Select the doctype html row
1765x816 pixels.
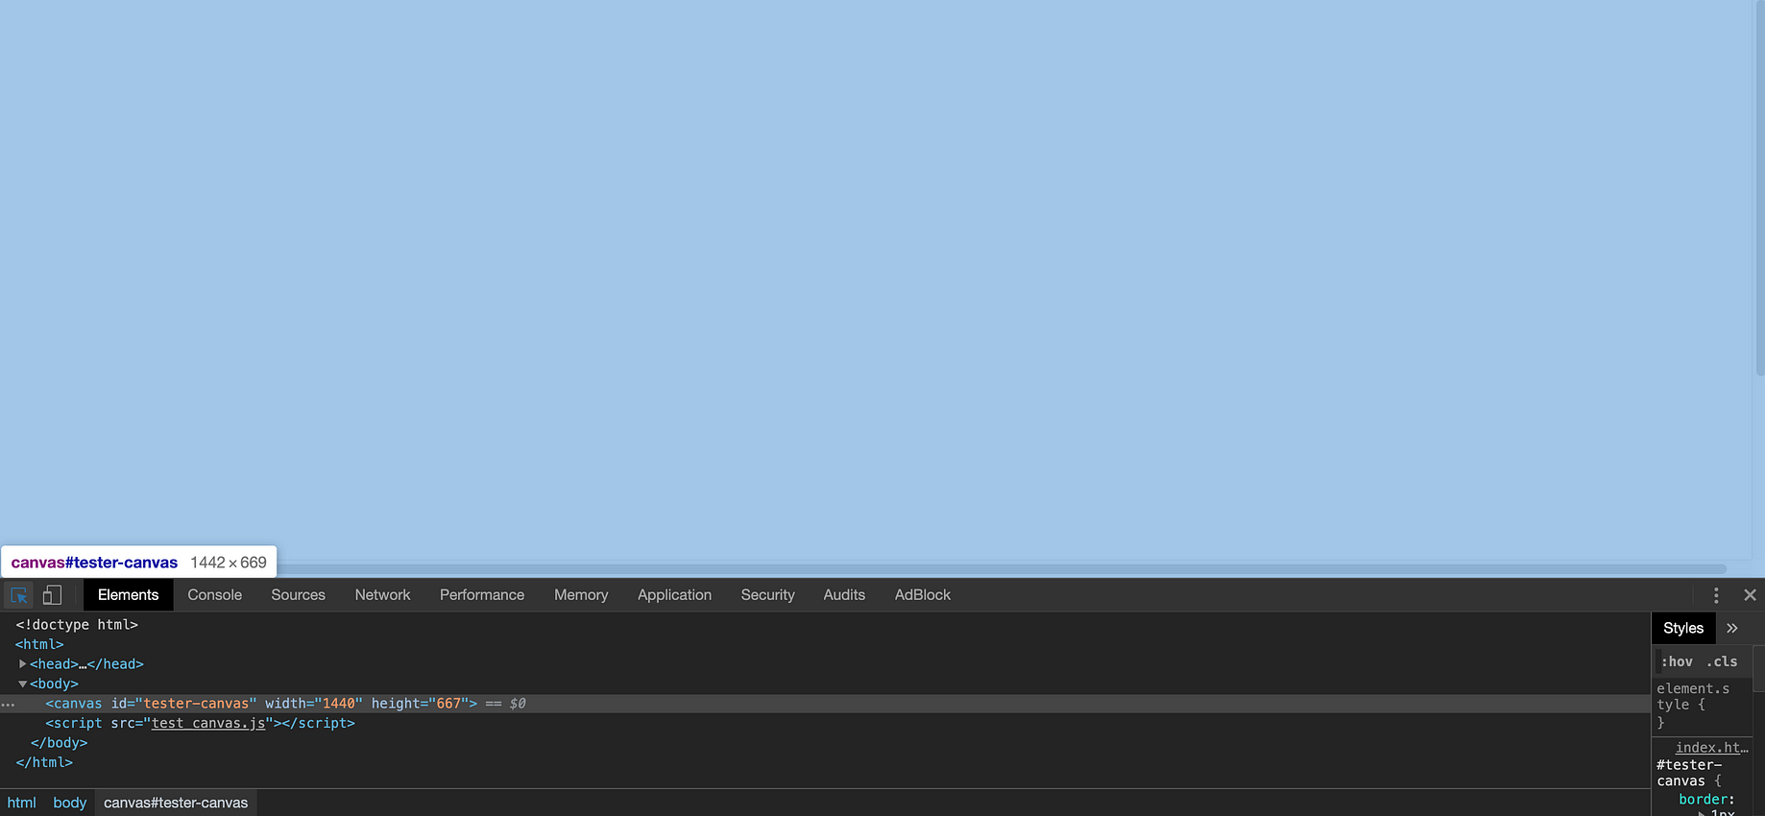[x=825, y=624]
